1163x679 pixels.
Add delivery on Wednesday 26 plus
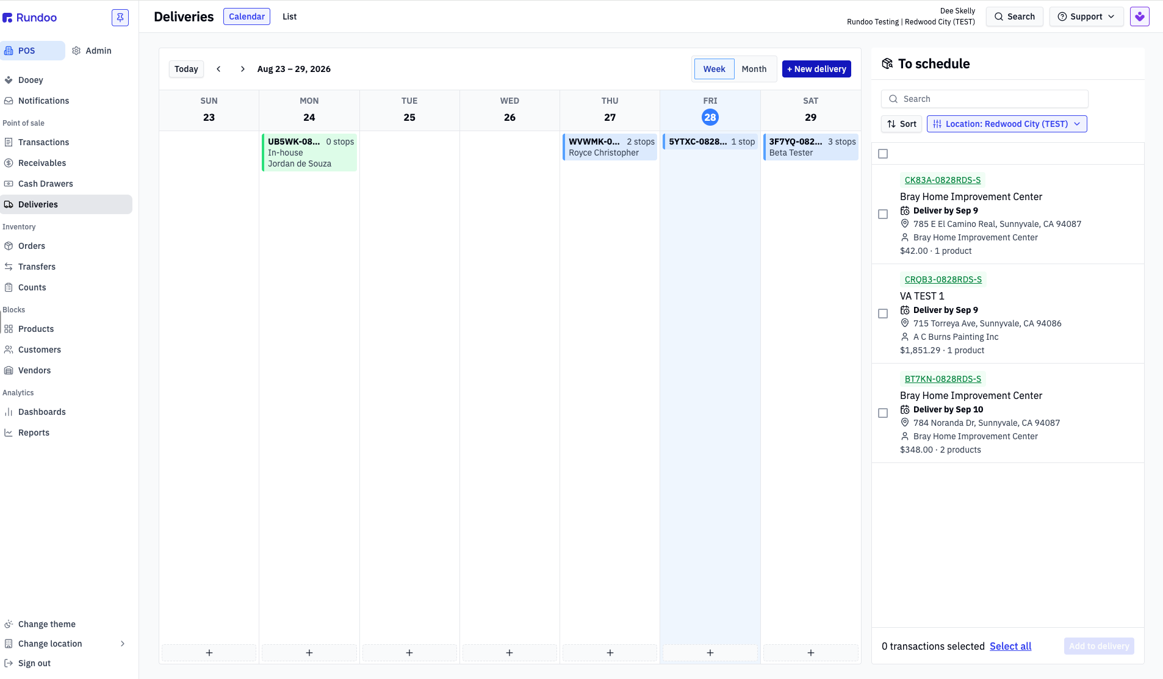509,653
